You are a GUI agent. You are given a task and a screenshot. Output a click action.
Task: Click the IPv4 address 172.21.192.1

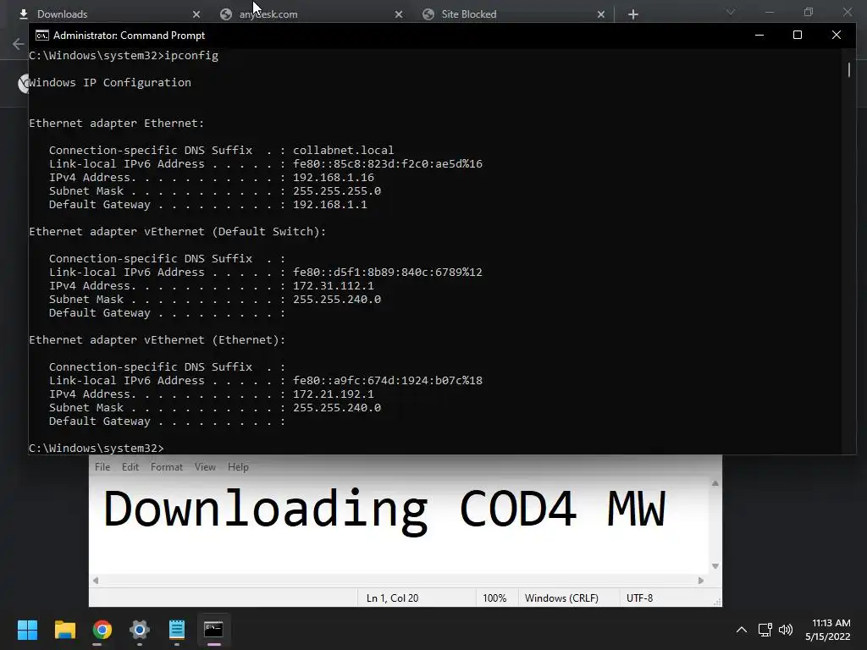tap(334, 394)
